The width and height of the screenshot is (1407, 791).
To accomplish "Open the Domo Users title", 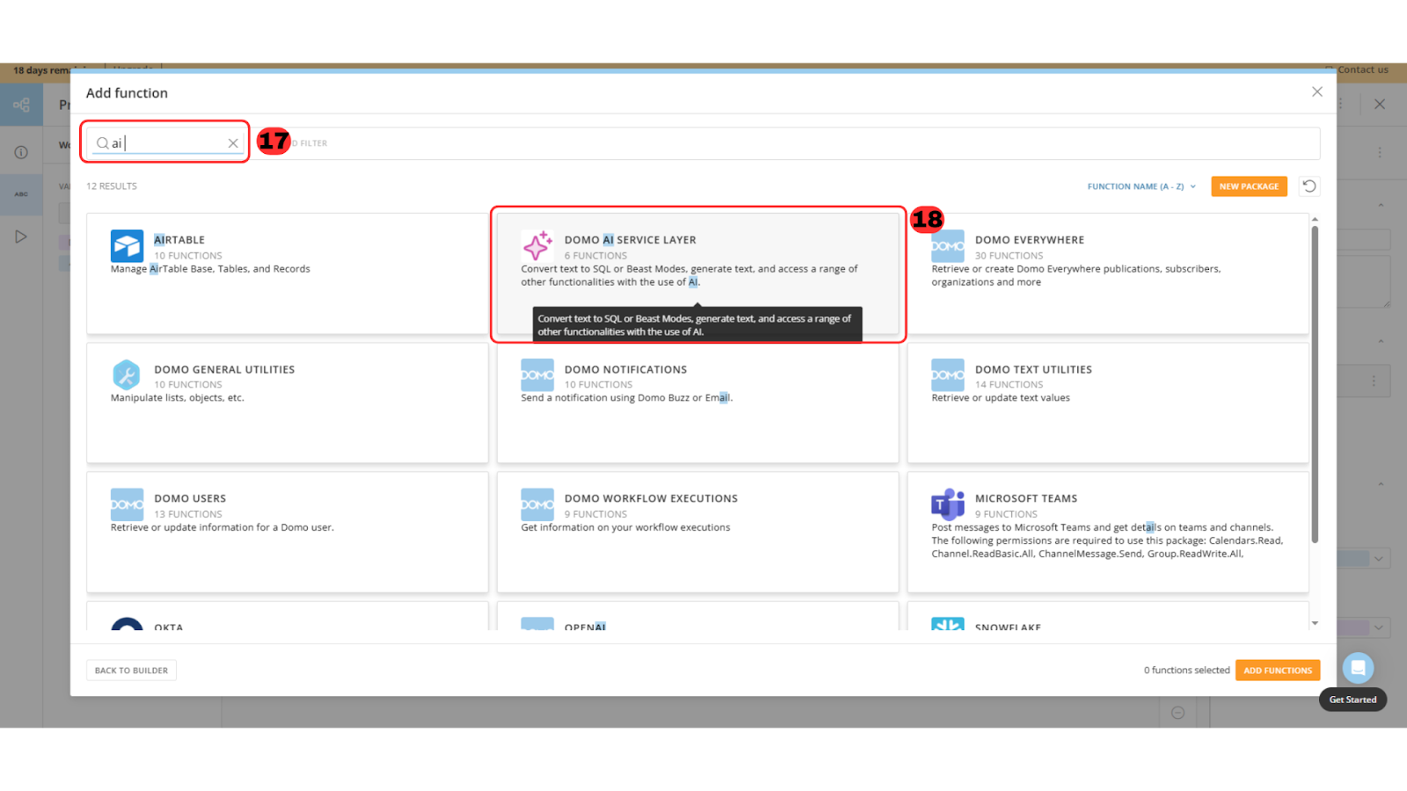I will click(x=190, y=498).
